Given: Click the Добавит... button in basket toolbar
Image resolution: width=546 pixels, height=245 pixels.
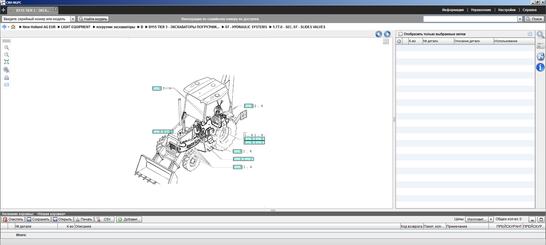Looking at the screenshot, I should point(129,219).
